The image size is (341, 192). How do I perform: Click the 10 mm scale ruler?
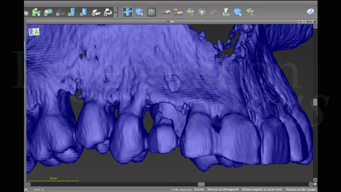coord(53,179)
